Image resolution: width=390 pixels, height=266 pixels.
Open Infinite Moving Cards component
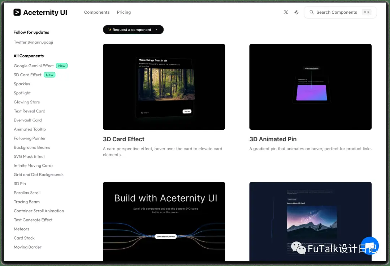[34, 166]
